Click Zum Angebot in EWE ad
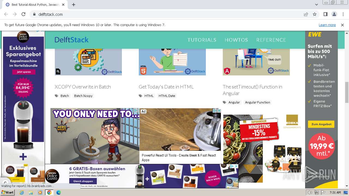The image size is (349, 196). tap(321, 124)
